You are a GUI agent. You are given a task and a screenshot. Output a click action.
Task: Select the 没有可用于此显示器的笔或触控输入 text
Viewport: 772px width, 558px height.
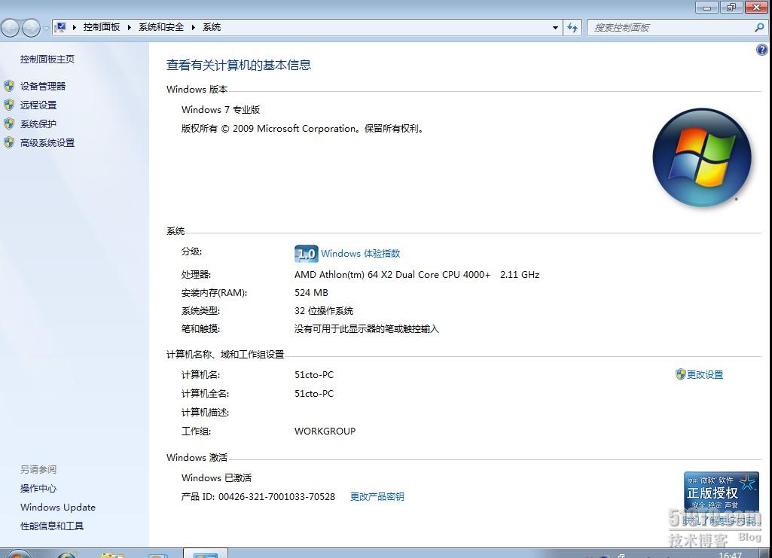pyautogui.click(x=366, y=328)
